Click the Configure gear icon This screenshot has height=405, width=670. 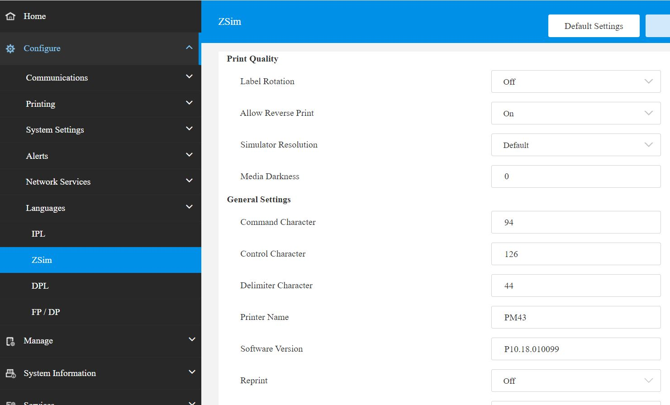pyautogui.click(x=10, y=48)
